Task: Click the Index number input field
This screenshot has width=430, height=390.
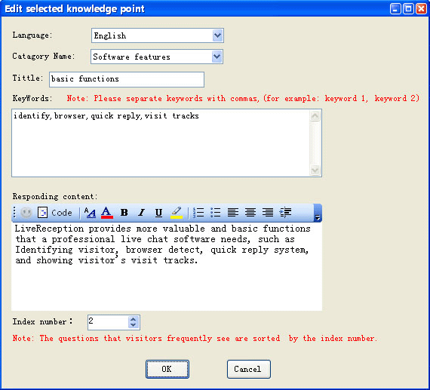Action: click(108, 322)
